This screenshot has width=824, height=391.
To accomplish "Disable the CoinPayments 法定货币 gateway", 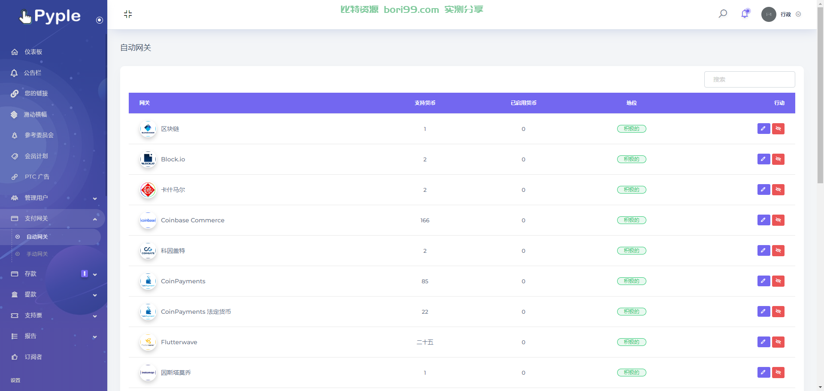I will (778, 312).
